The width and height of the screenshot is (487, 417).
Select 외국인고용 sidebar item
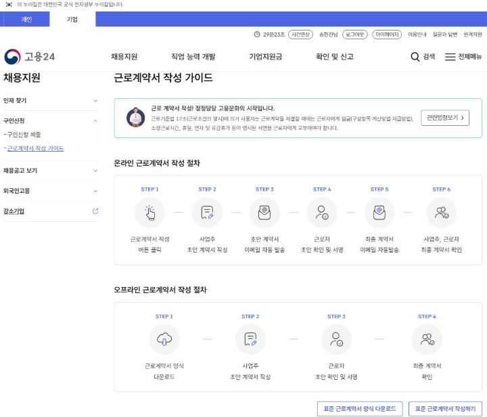point(16,191)
